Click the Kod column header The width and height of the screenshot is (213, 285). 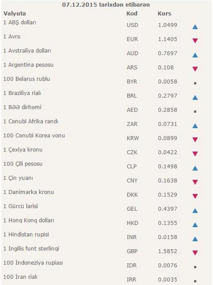(x=132, y=13)
